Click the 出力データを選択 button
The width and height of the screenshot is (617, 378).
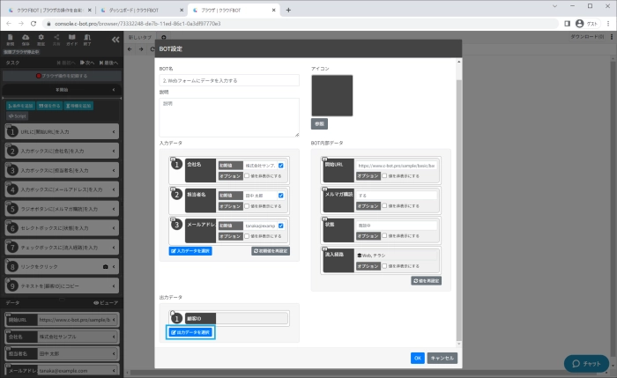(190, 332)
